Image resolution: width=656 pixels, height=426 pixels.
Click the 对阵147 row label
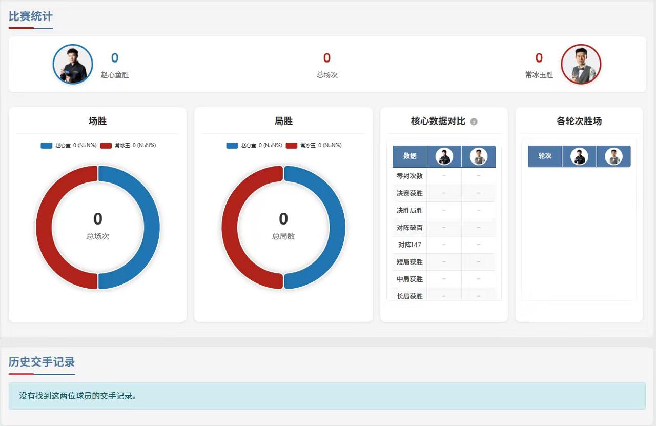pos(410,245)
